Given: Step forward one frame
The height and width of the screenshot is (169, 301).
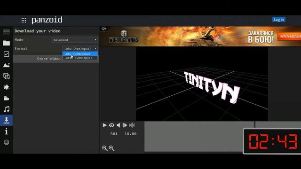Looking at the screenshot, I should (x=125, y=125).
